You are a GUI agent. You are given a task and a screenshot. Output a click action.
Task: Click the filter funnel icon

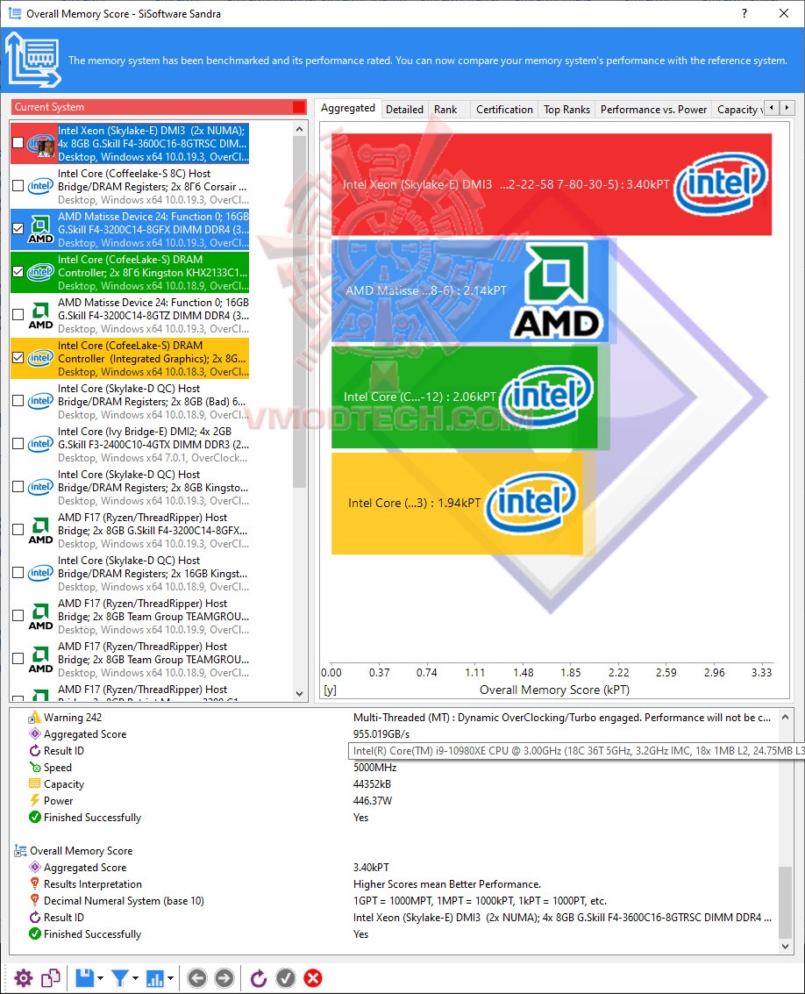click(x=120, y=978)
